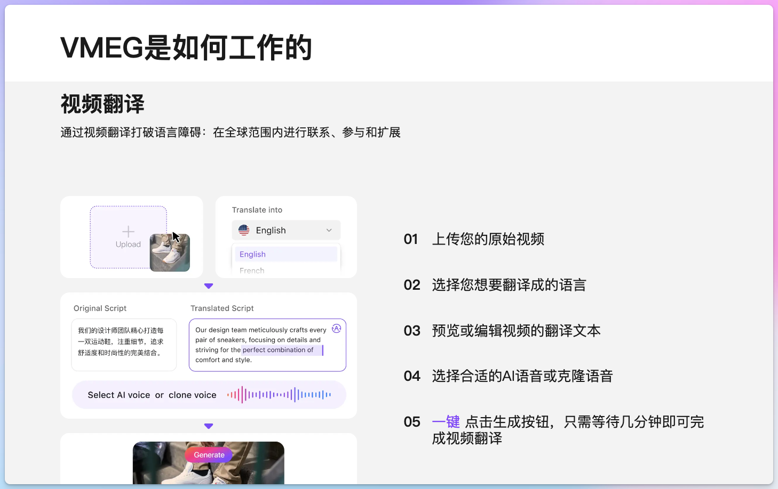
Task: Click the US flag icon in the language selector
Action: click(244, 230)
